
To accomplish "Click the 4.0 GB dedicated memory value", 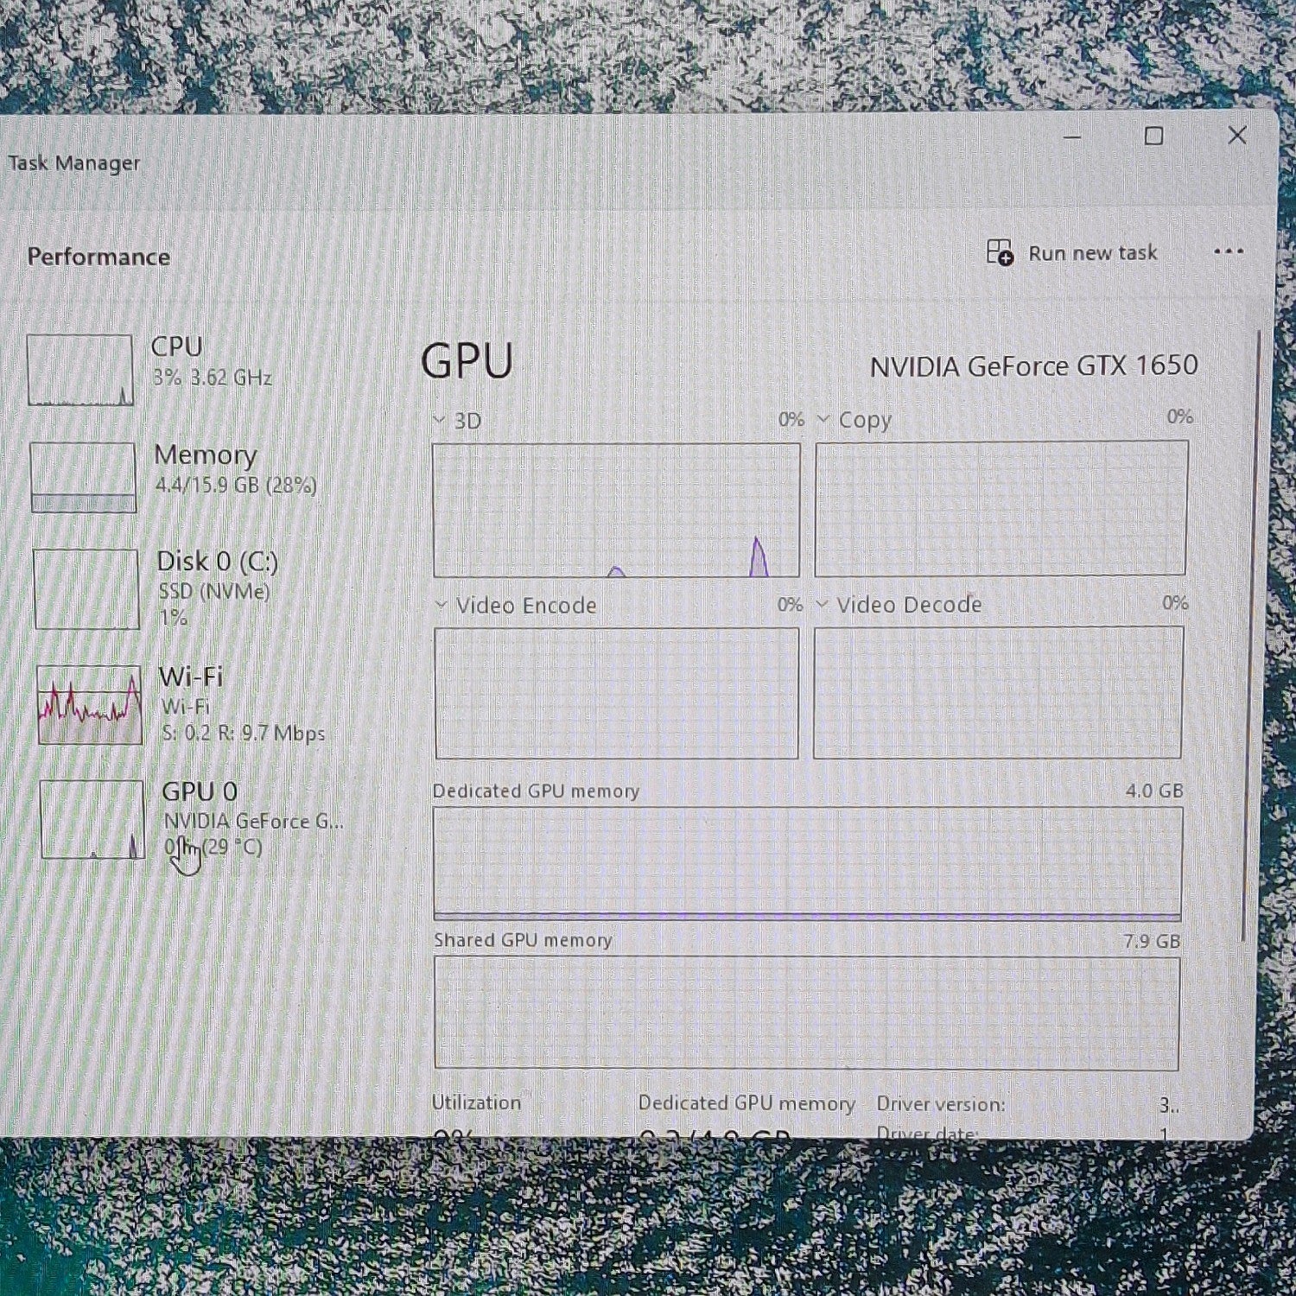I will (1154, 791).
